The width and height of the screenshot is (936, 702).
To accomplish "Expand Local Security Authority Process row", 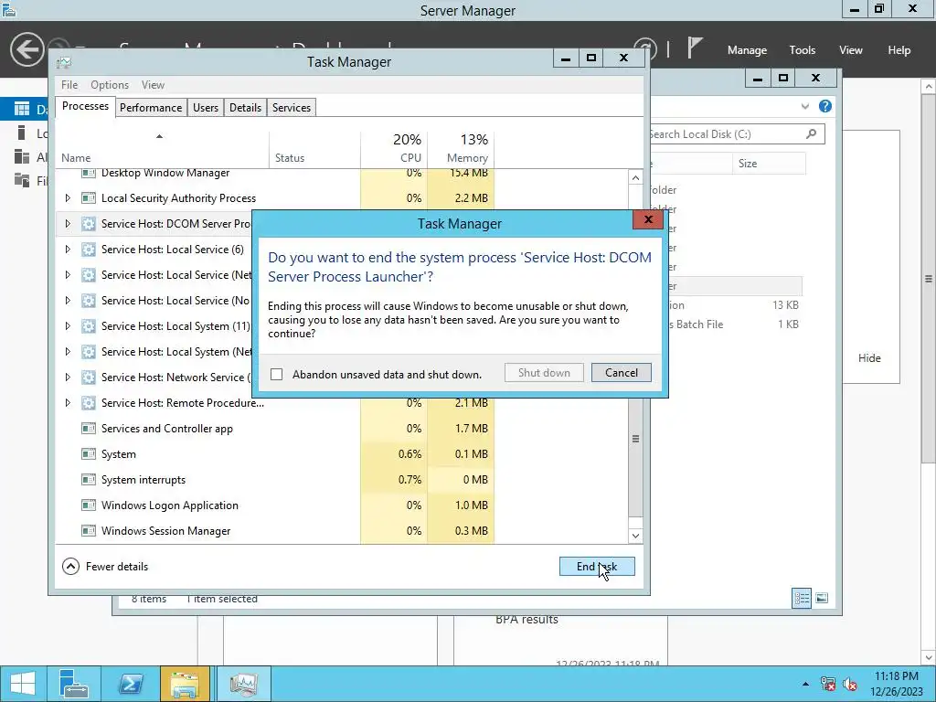I will (68, 197).
